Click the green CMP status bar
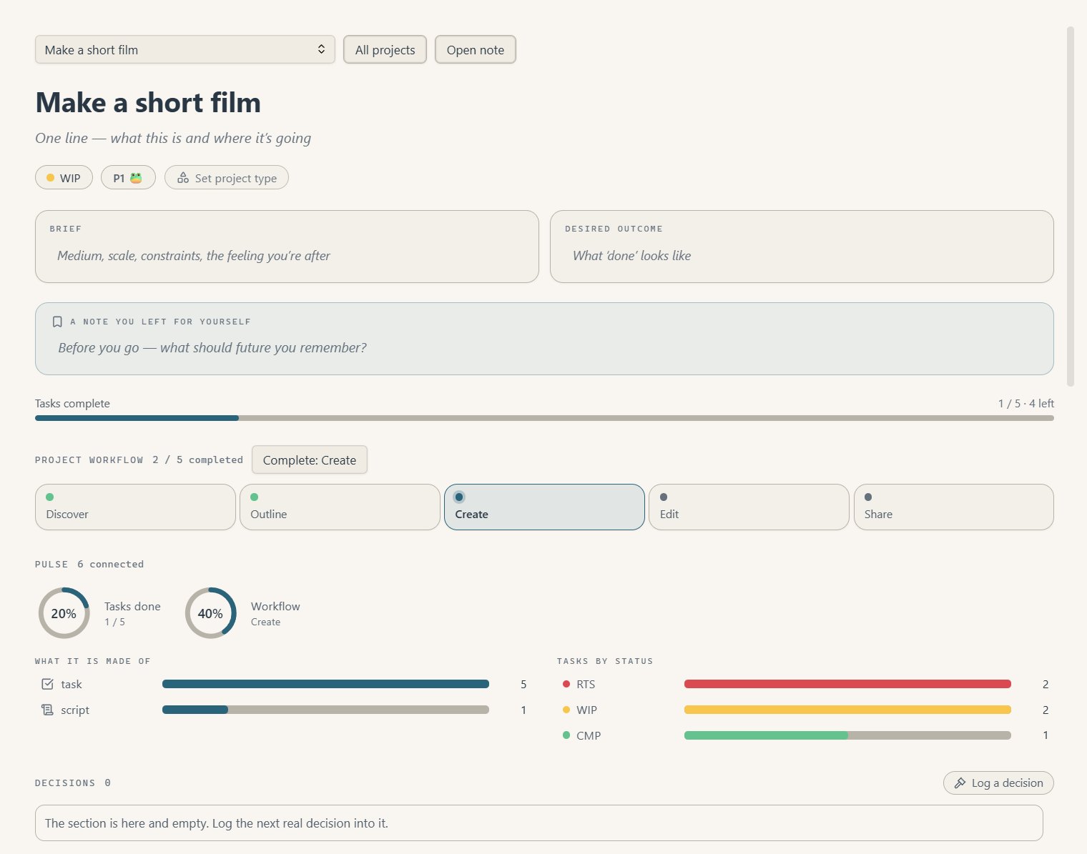Image resolution: width=1087 pixels, height=854 pixels. (x=847, y=735)
